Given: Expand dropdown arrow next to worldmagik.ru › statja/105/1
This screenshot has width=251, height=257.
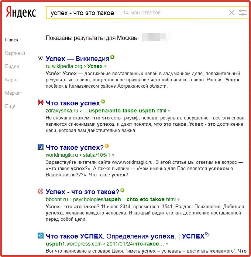Looking at the screenshot, I should pos(113,155).
